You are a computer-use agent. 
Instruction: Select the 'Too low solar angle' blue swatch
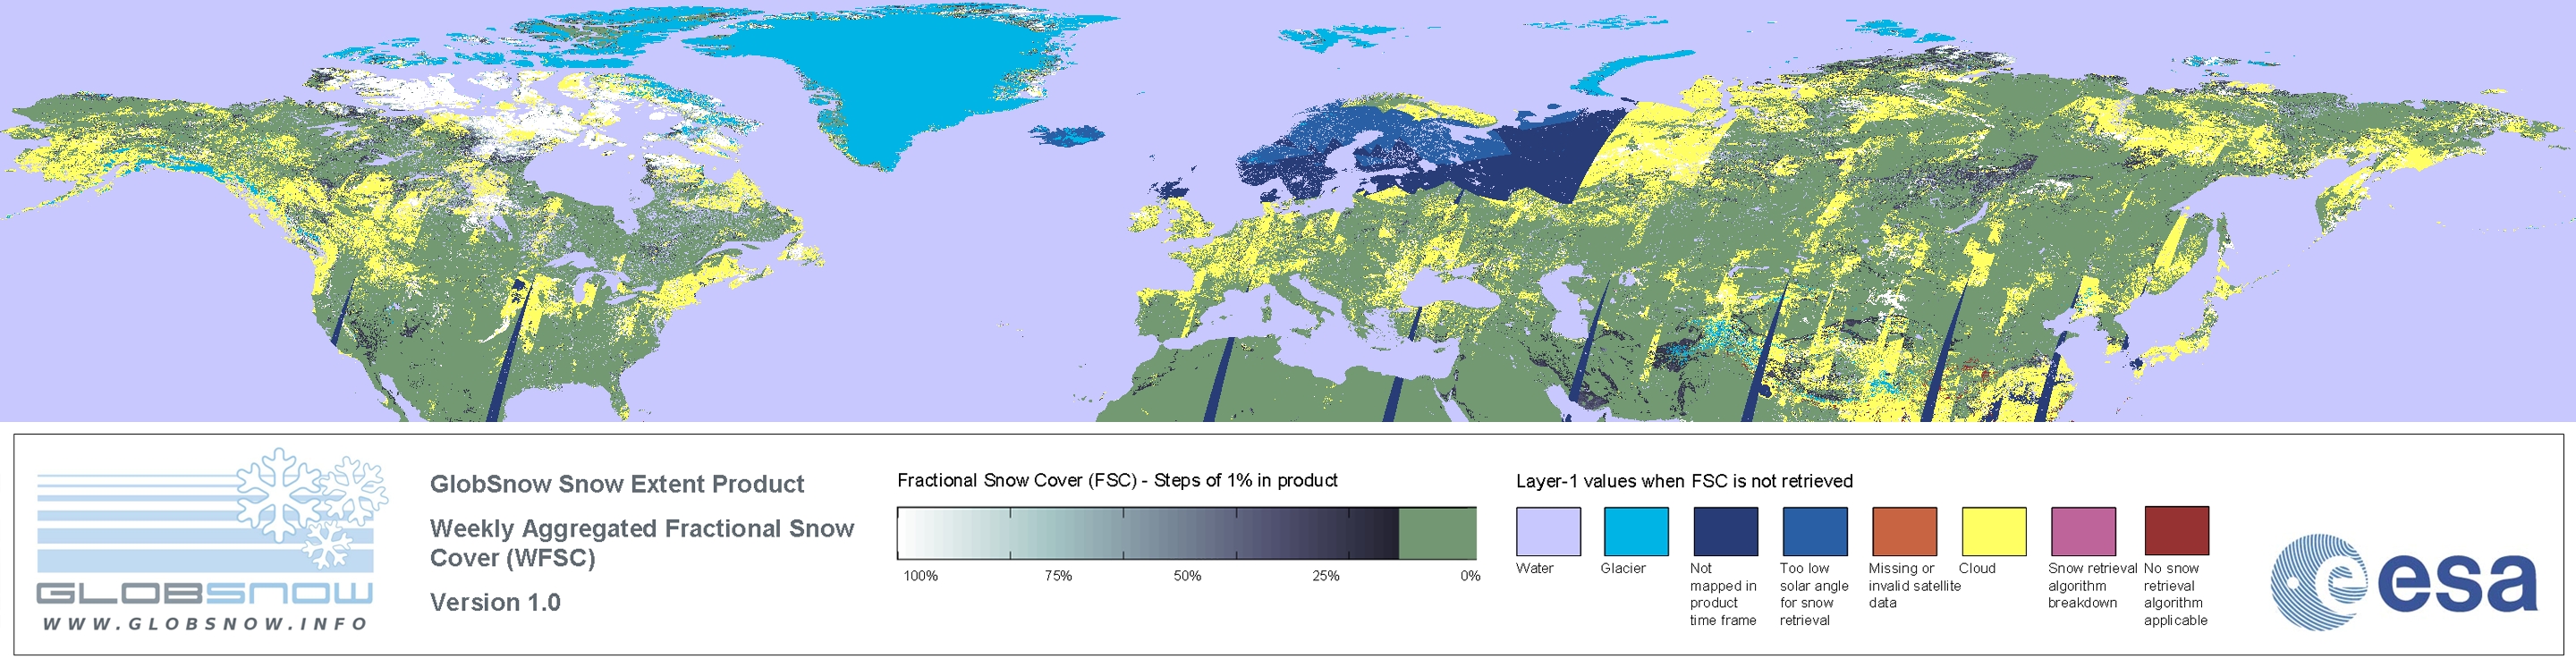pyautogui.click(x=1815, y=531)
